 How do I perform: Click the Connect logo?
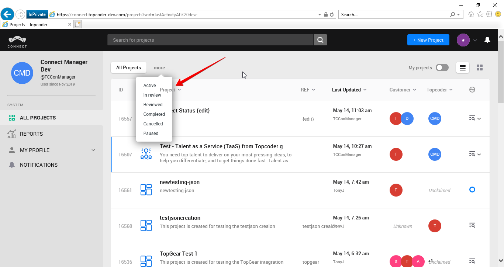point(17,42)
